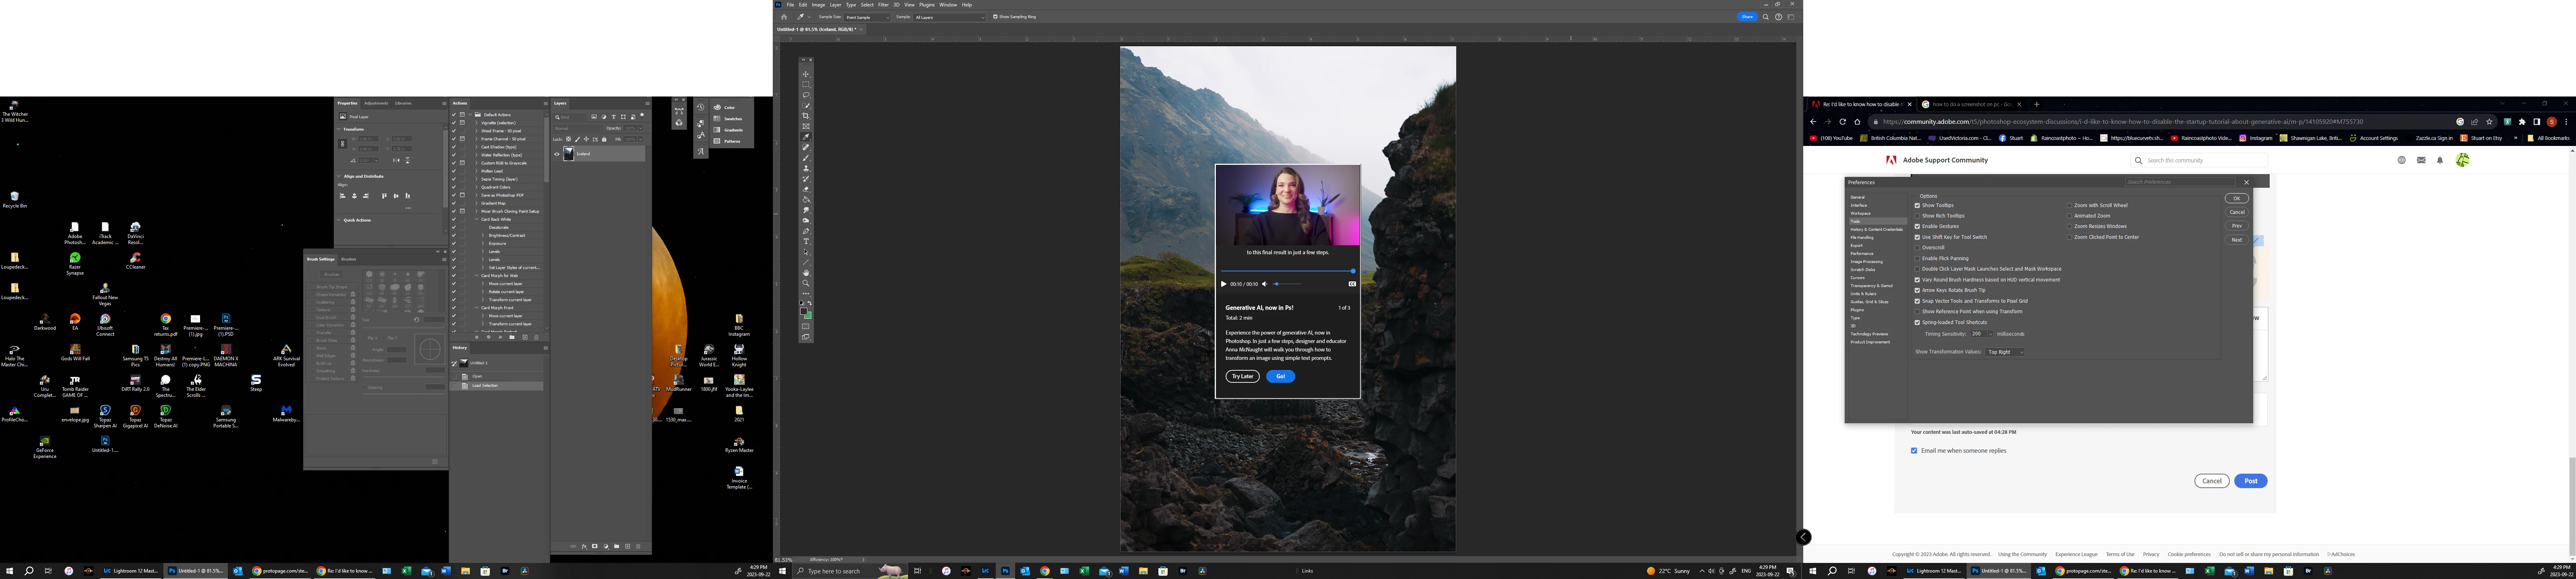2576x579 pixels.
Task: Open the Show Transformation Values dropdown
Action: [2005, 351]
